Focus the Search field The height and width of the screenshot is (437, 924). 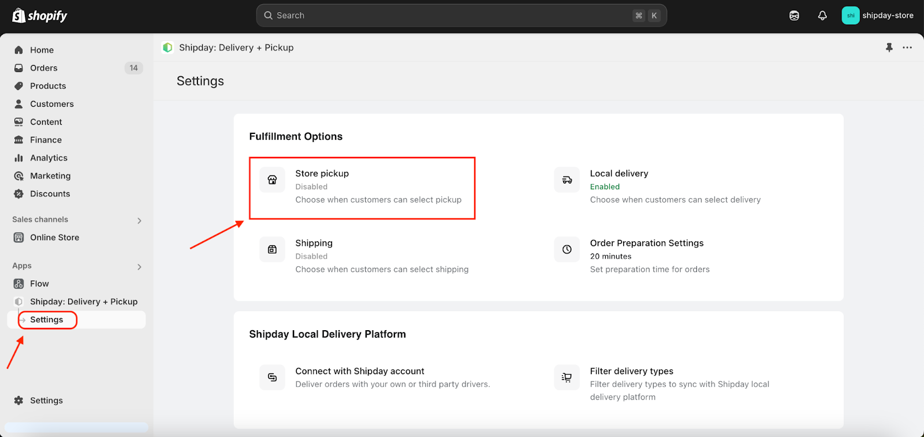coord(461,16)
